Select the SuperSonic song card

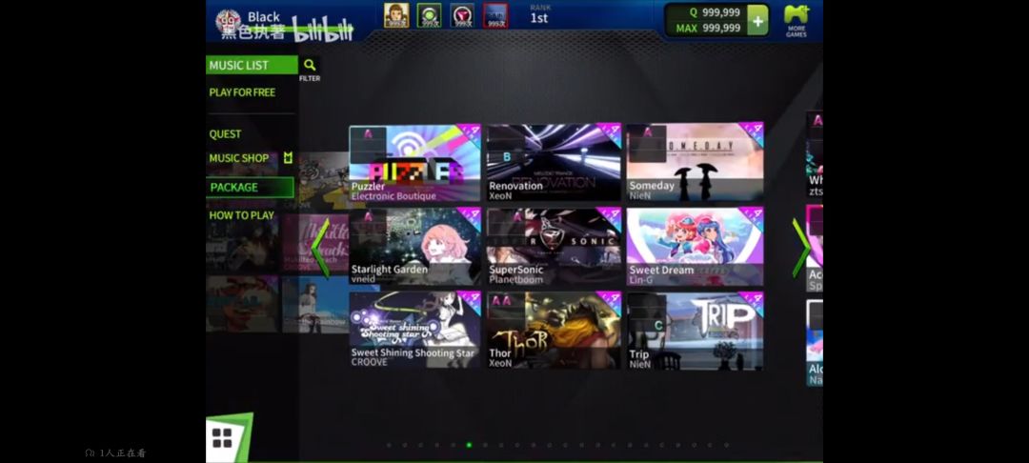point(554,247)
